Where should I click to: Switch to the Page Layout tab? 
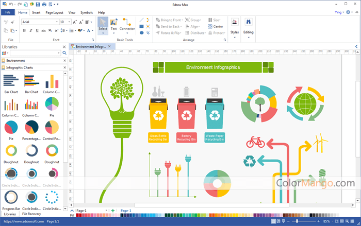[x=54, y=12]
